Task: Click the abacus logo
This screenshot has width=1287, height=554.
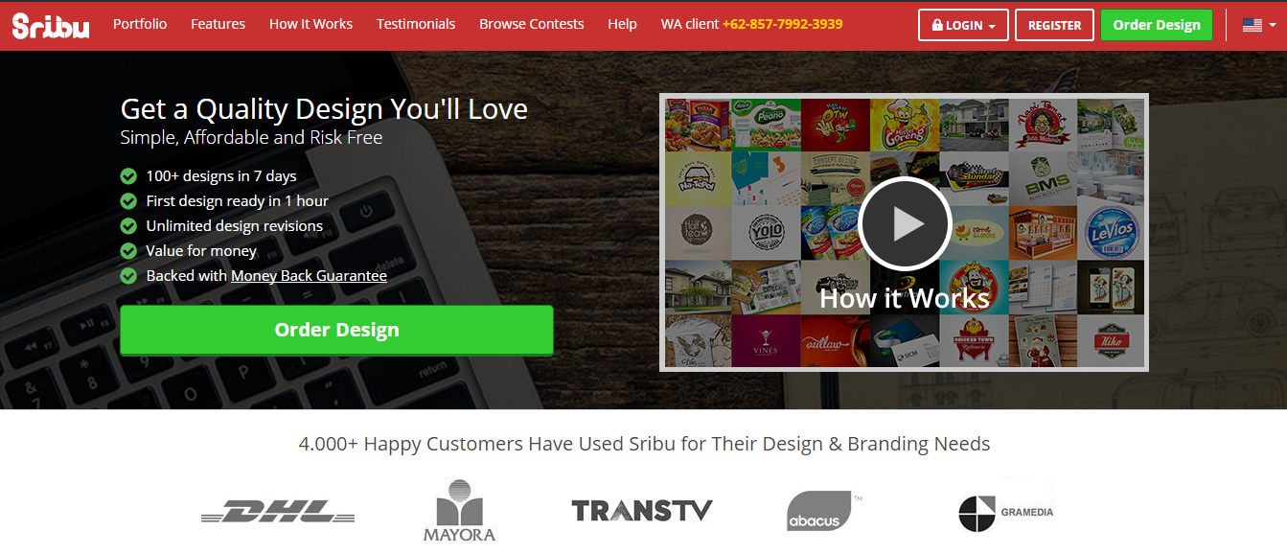Action: click(820, 511)
